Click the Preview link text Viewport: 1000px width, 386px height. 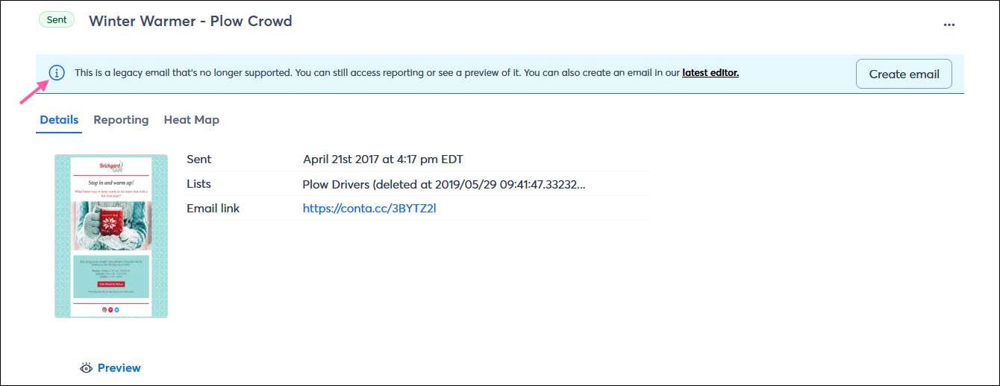pos(119,368)
